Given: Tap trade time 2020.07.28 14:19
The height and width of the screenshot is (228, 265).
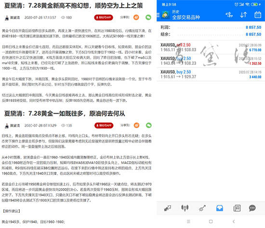Looking at the screenshot, I should coord(250,72).
